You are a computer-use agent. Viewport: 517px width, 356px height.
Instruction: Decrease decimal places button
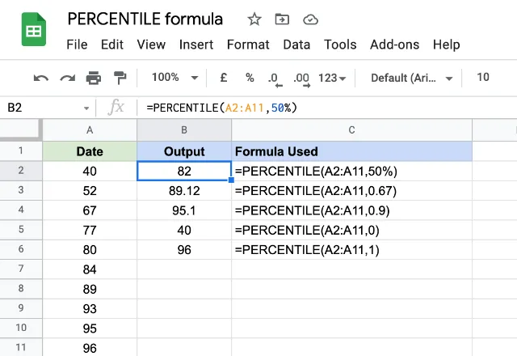click(275, 79)
